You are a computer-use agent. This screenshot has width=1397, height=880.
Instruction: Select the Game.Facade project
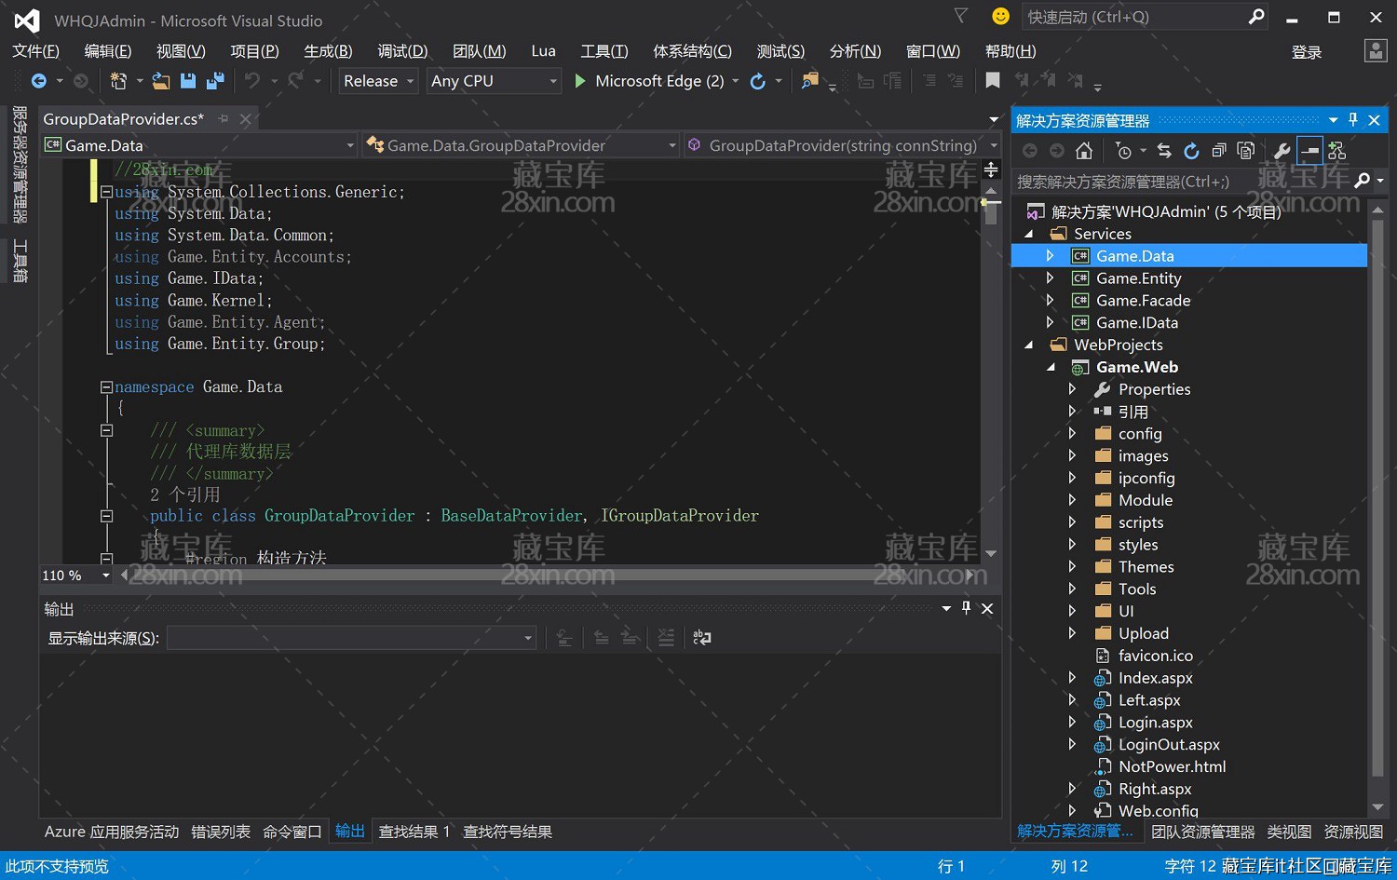[1143, 300]
